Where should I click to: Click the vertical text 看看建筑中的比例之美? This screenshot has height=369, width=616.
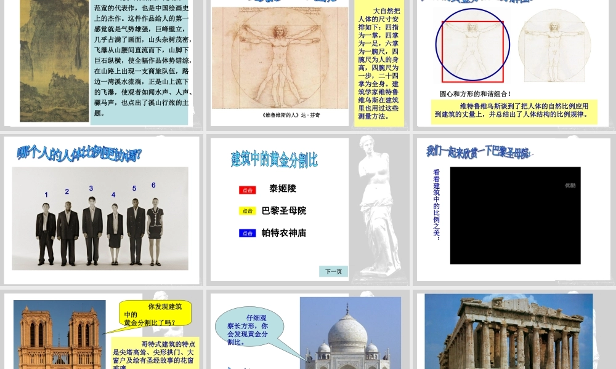coord(437,204)
